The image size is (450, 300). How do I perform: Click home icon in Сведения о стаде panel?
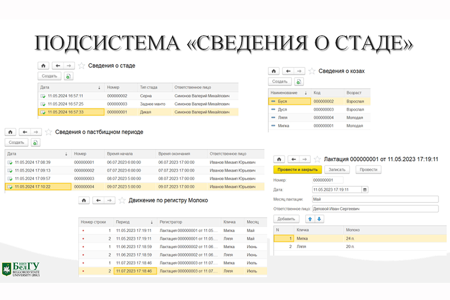click(x=44, y=66)
